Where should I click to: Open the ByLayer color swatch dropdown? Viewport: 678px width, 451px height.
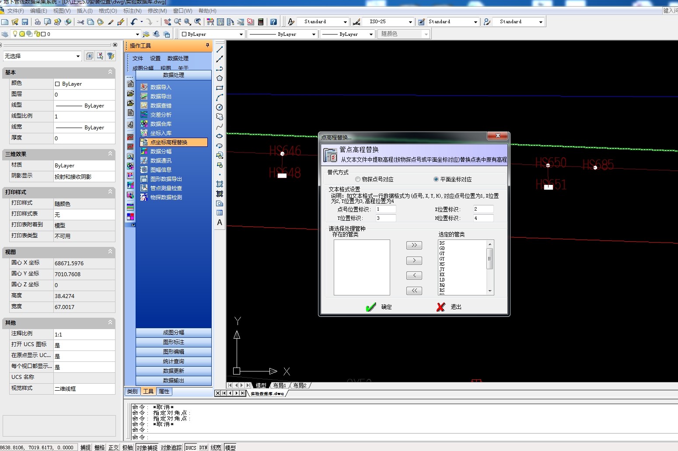[241, 34]
